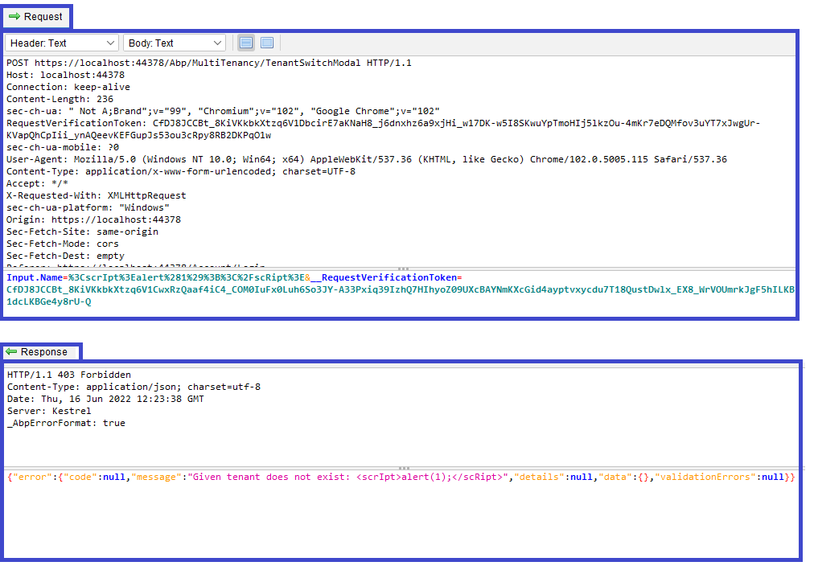Click the response splitter handle above JSON body

(x=403, y=468)
